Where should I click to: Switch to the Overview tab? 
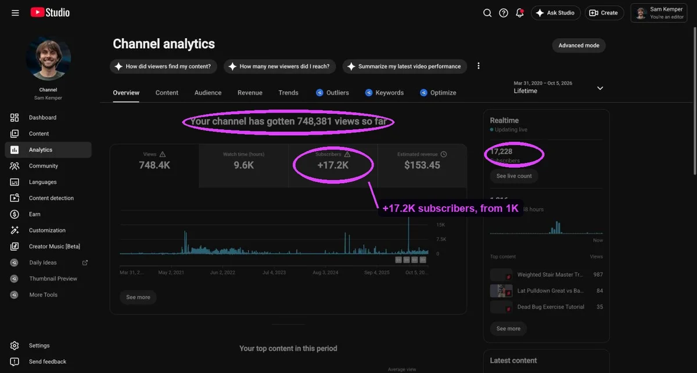[x=126, y=93]
